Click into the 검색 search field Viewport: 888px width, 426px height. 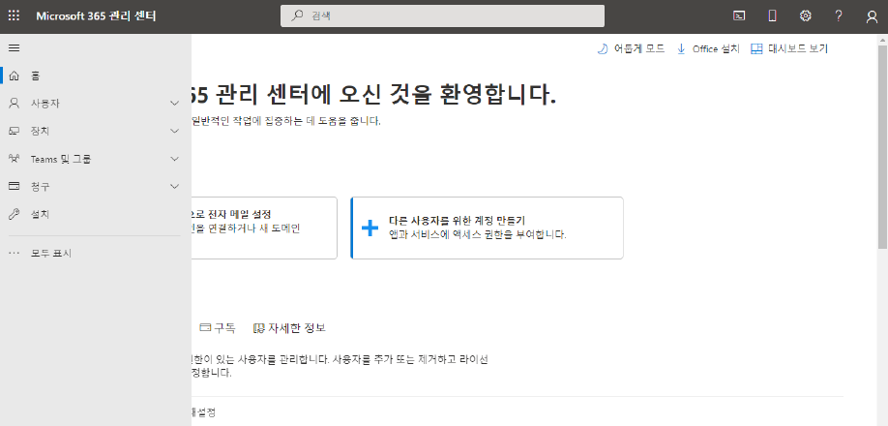coord(442,15)
